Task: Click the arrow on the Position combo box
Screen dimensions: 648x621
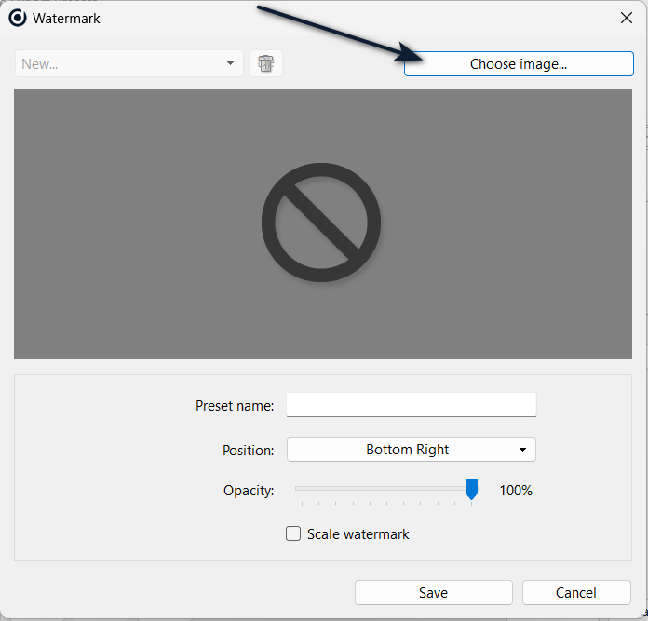Action: (x=522, y=450)
